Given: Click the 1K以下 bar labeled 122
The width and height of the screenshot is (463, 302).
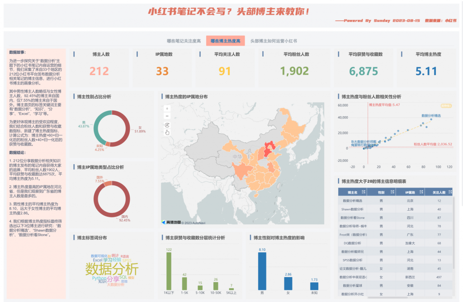Looking at the screenshot, I should click(169, 271).
